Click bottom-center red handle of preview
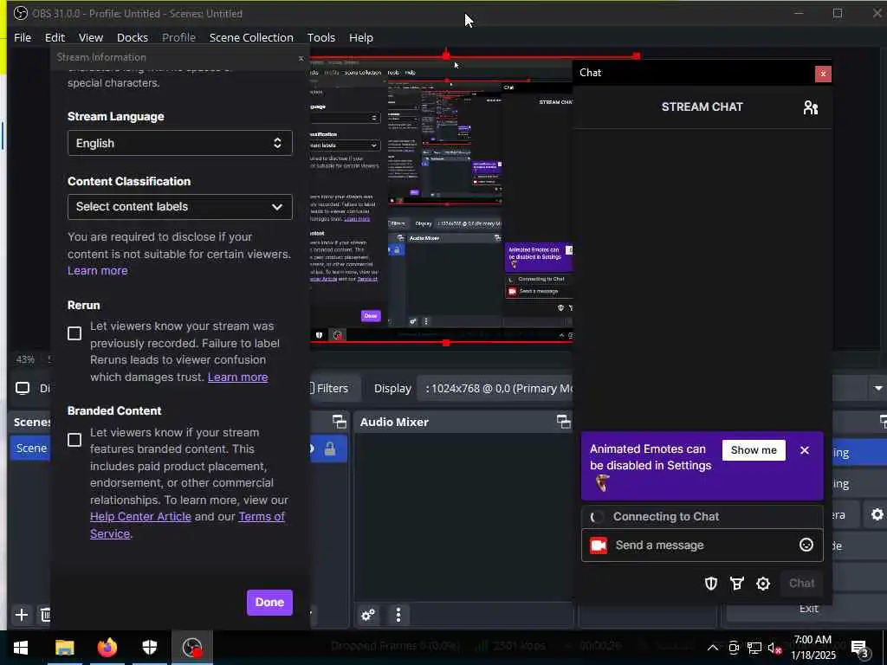 446,343
